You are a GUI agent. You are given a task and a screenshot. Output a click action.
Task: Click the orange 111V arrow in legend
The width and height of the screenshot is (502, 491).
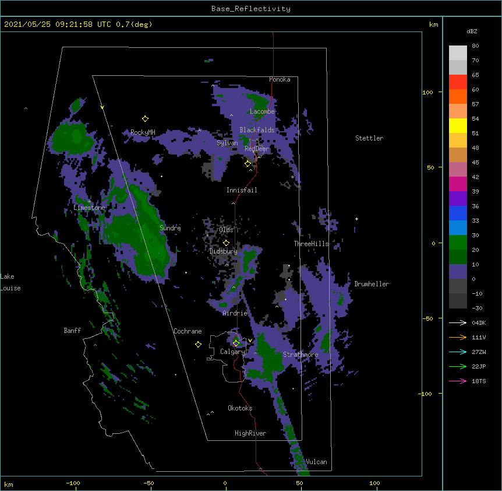(458, 337)
